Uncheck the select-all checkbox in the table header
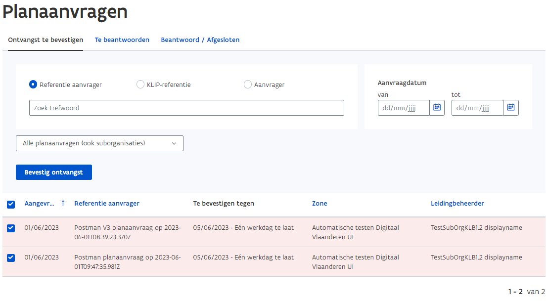The width and height of the screenshot is (547, 301). (11, 204)
